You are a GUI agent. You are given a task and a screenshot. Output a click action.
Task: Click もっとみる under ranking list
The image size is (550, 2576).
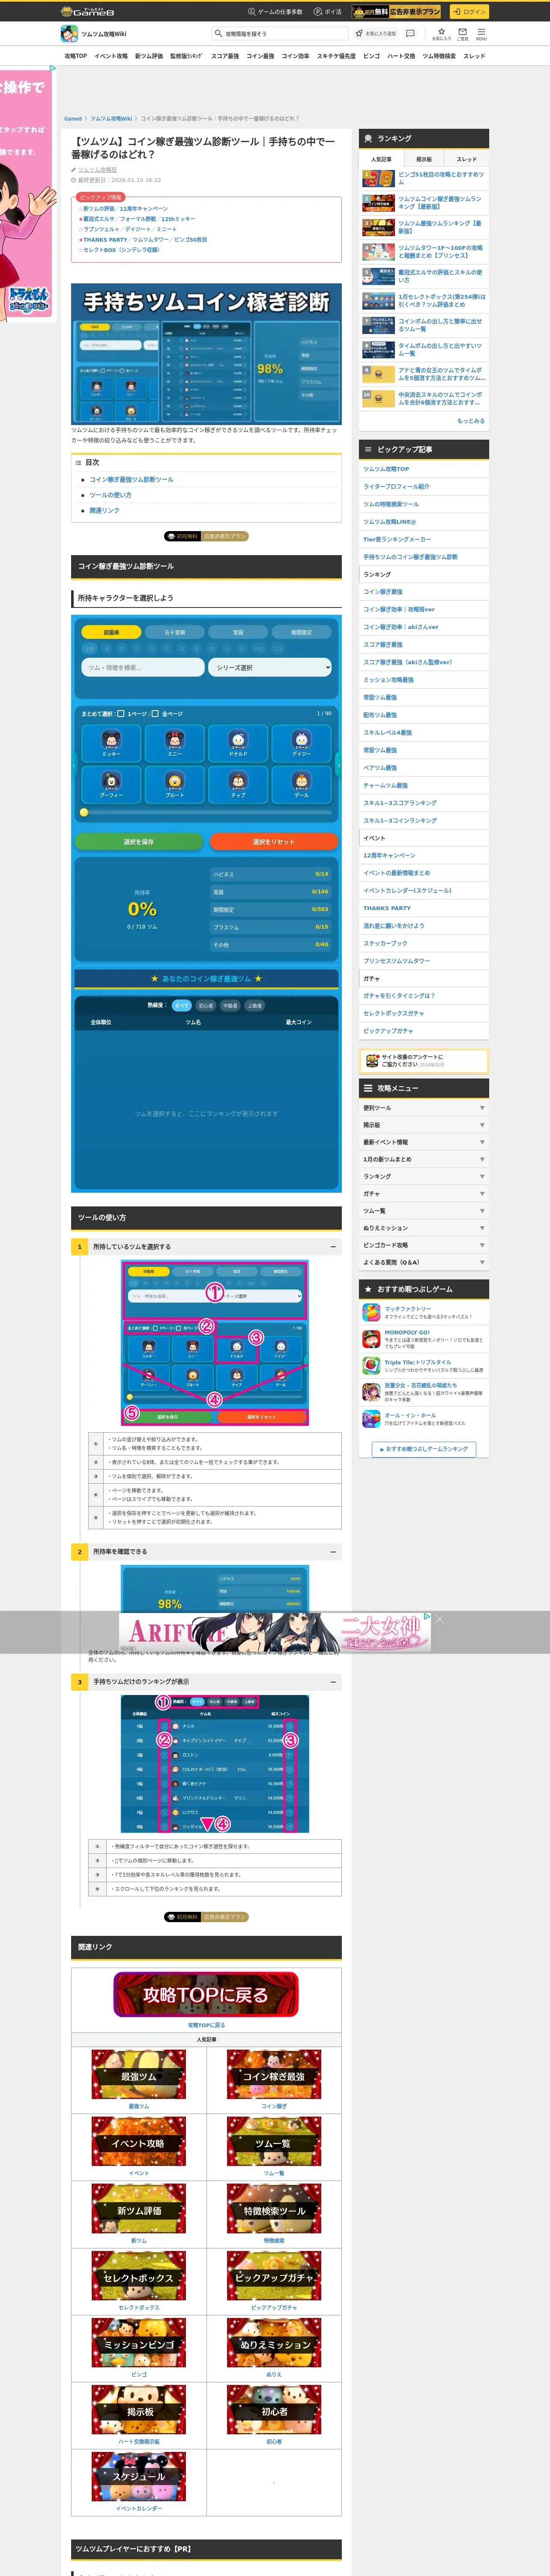[x=471, y=421]
